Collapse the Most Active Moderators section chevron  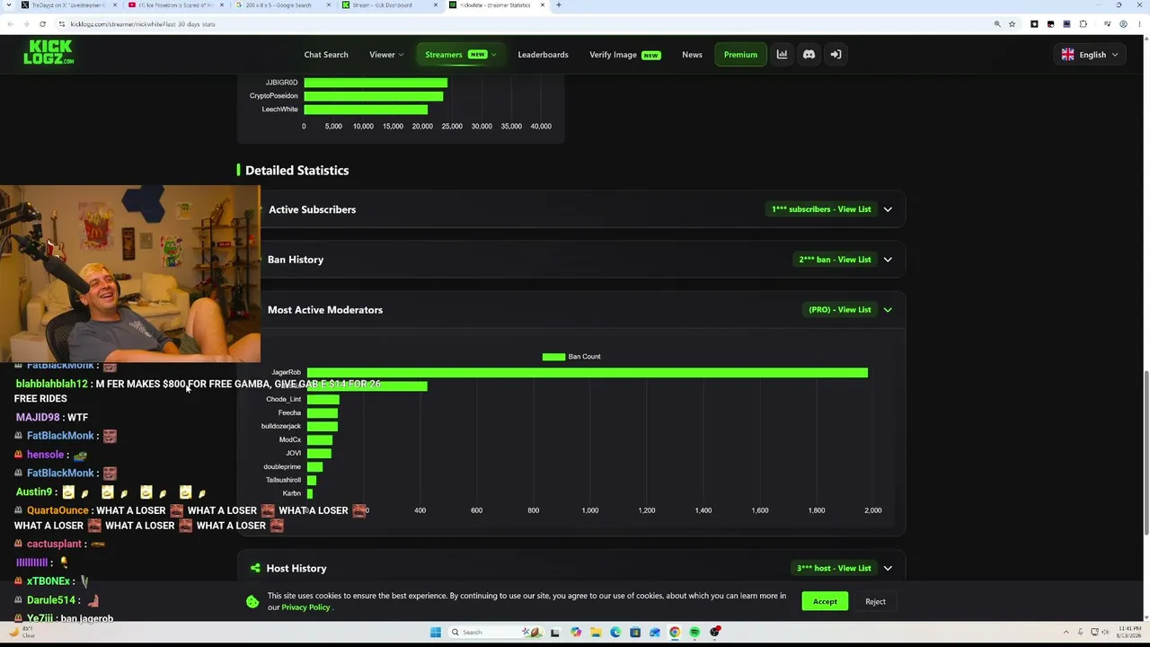888,310
